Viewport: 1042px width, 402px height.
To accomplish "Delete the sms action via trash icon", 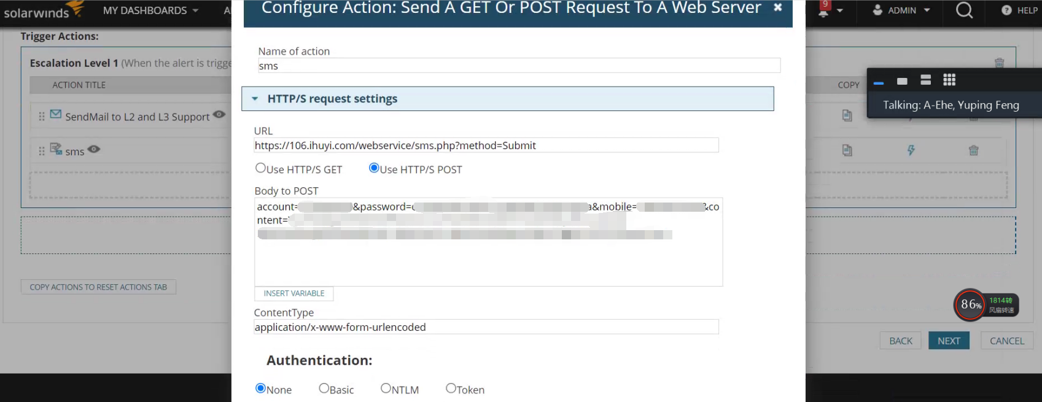I will (974, 150).
